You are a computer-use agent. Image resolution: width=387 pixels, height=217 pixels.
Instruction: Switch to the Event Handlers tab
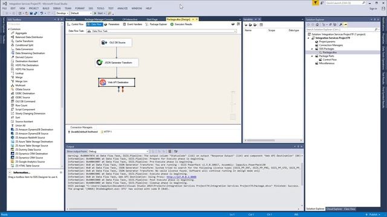pyautogui.click(x=132, y=24)
